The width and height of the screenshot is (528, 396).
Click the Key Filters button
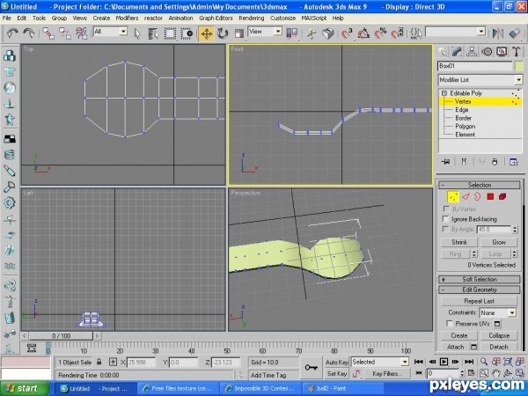386,373
